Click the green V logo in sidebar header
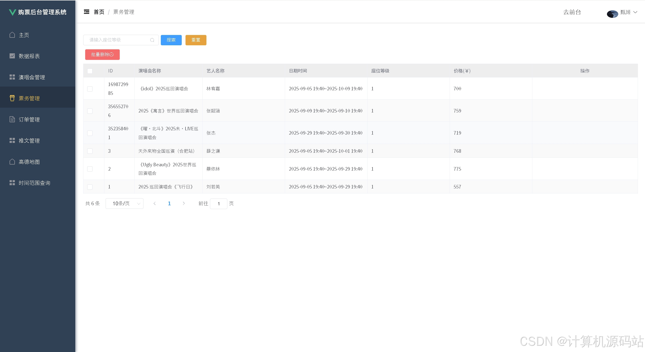 tap(12, 12)
